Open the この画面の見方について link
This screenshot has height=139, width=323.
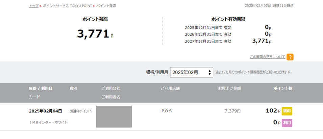pos(267,57)
